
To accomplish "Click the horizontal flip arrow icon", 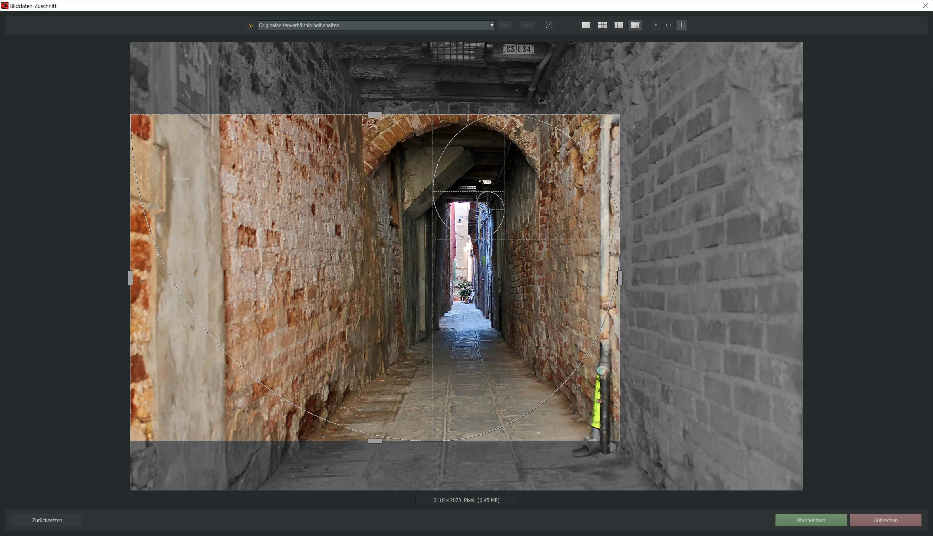I will (x=668, y=25).
